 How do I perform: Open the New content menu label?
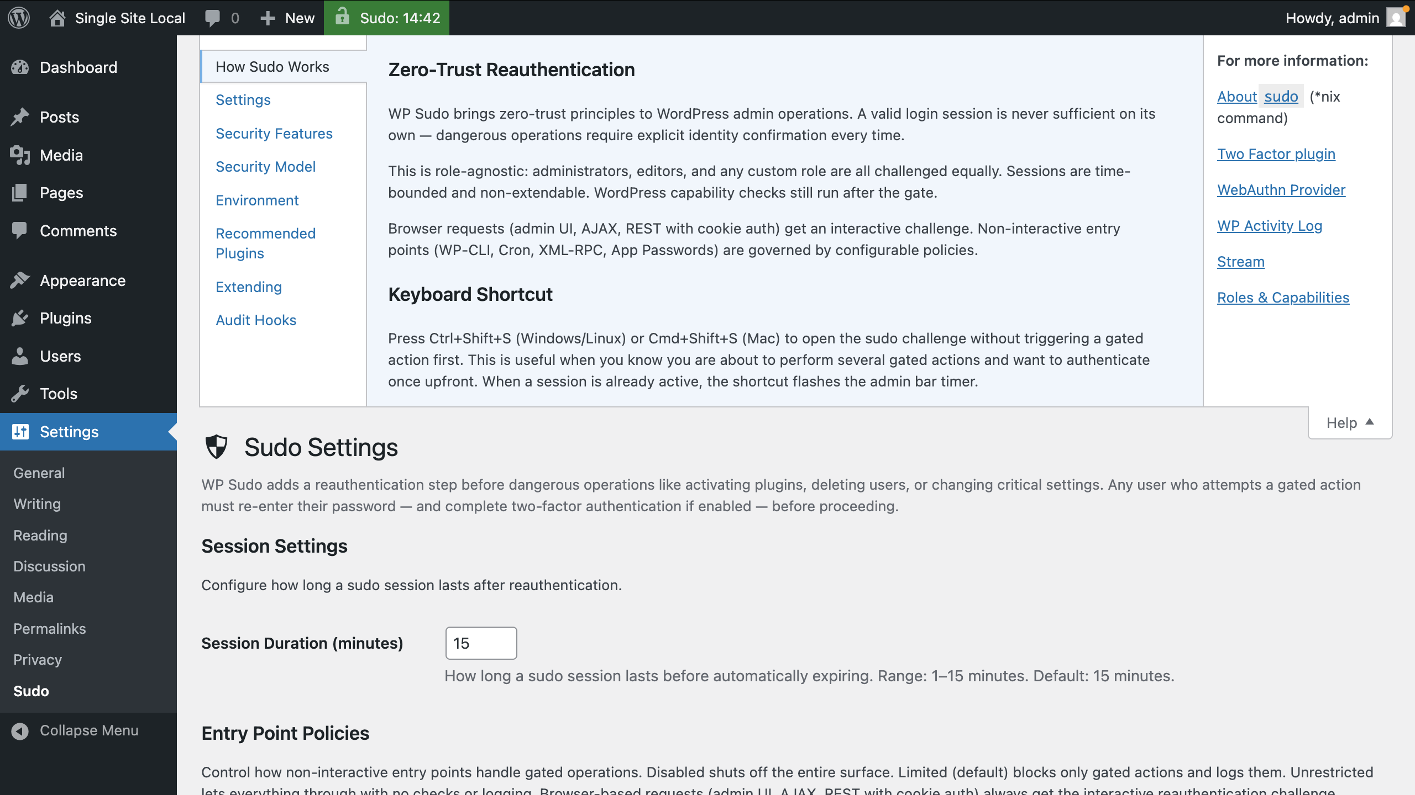[300, 18]
